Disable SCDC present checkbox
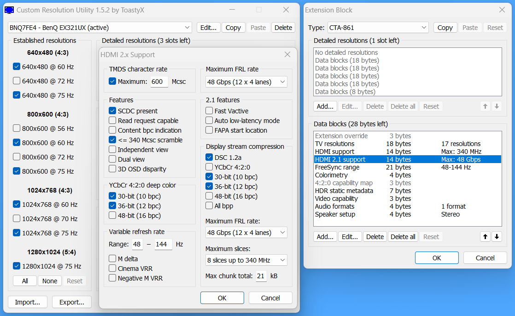The height and width of the screenshot is (316, 515). pos(112,111)
